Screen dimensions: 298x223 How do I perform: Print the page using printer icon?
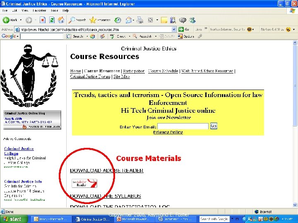(x=140, y=20)
